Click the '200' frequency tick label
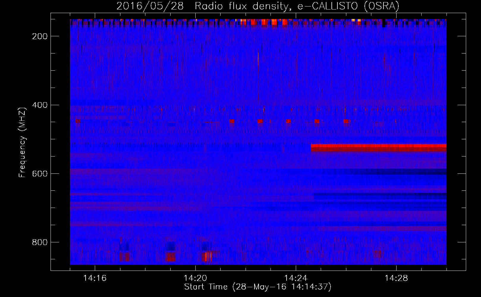Viewport: 481px width, 297px height. (x=40, y=36)
